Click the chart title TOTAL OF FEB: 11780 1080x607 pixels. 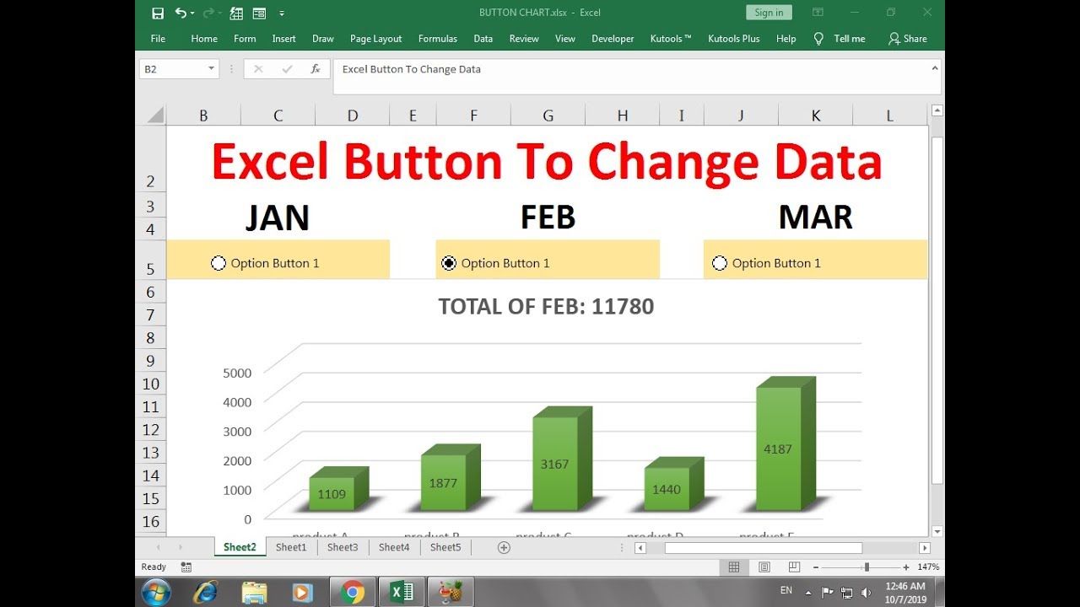click(546, 306)
